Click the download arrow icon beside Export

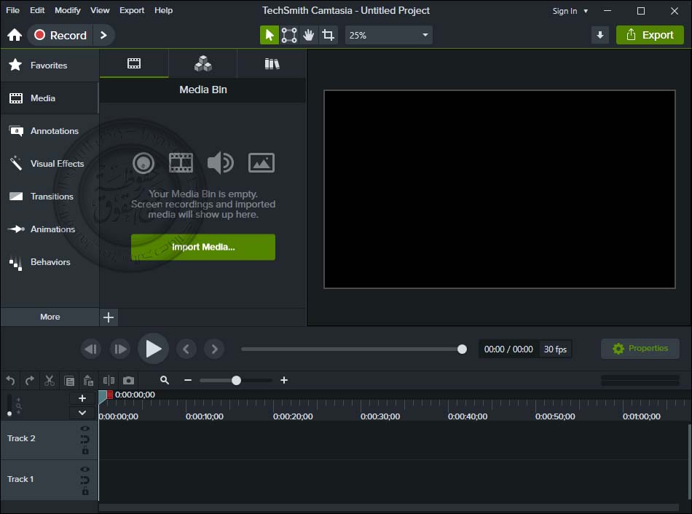point(600,35)
